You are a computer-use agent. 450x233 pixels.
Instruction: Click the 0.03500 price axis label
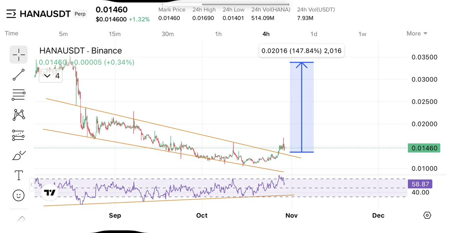point(424,57)
